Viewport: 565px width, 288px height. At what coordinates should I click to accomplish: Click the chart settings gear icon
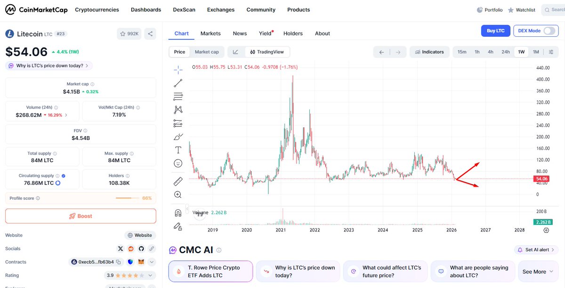546,230
